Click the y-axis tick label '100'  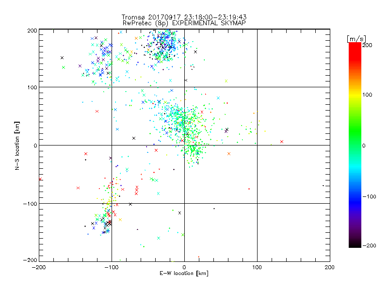point(32,87)
